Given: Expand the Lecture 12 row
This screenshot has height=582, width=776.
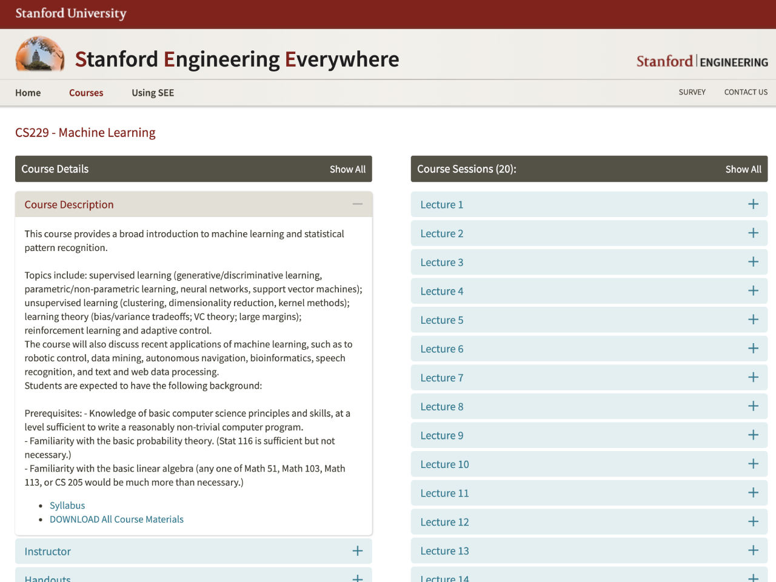Looking at the screenshot, I should (x=589, y=521).
